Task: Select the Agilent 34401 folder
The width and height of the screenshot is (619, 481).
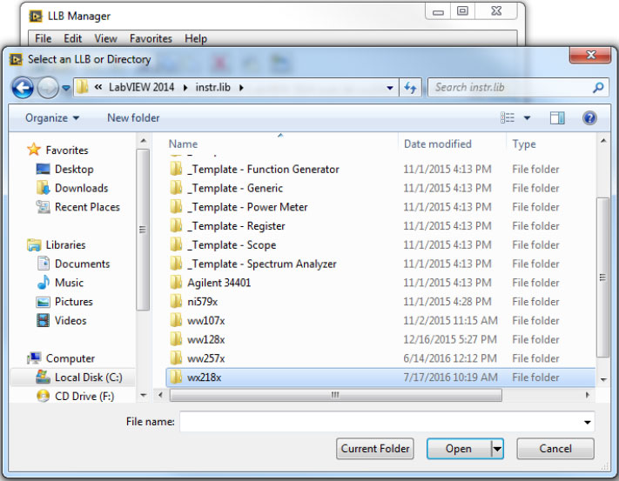Action: click(x=219, y=283)
